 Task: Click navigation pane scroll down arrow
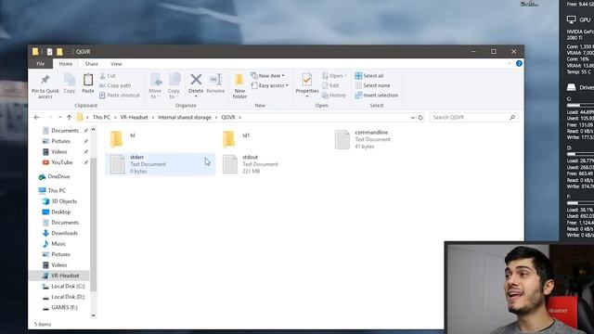tap(93, 315)
